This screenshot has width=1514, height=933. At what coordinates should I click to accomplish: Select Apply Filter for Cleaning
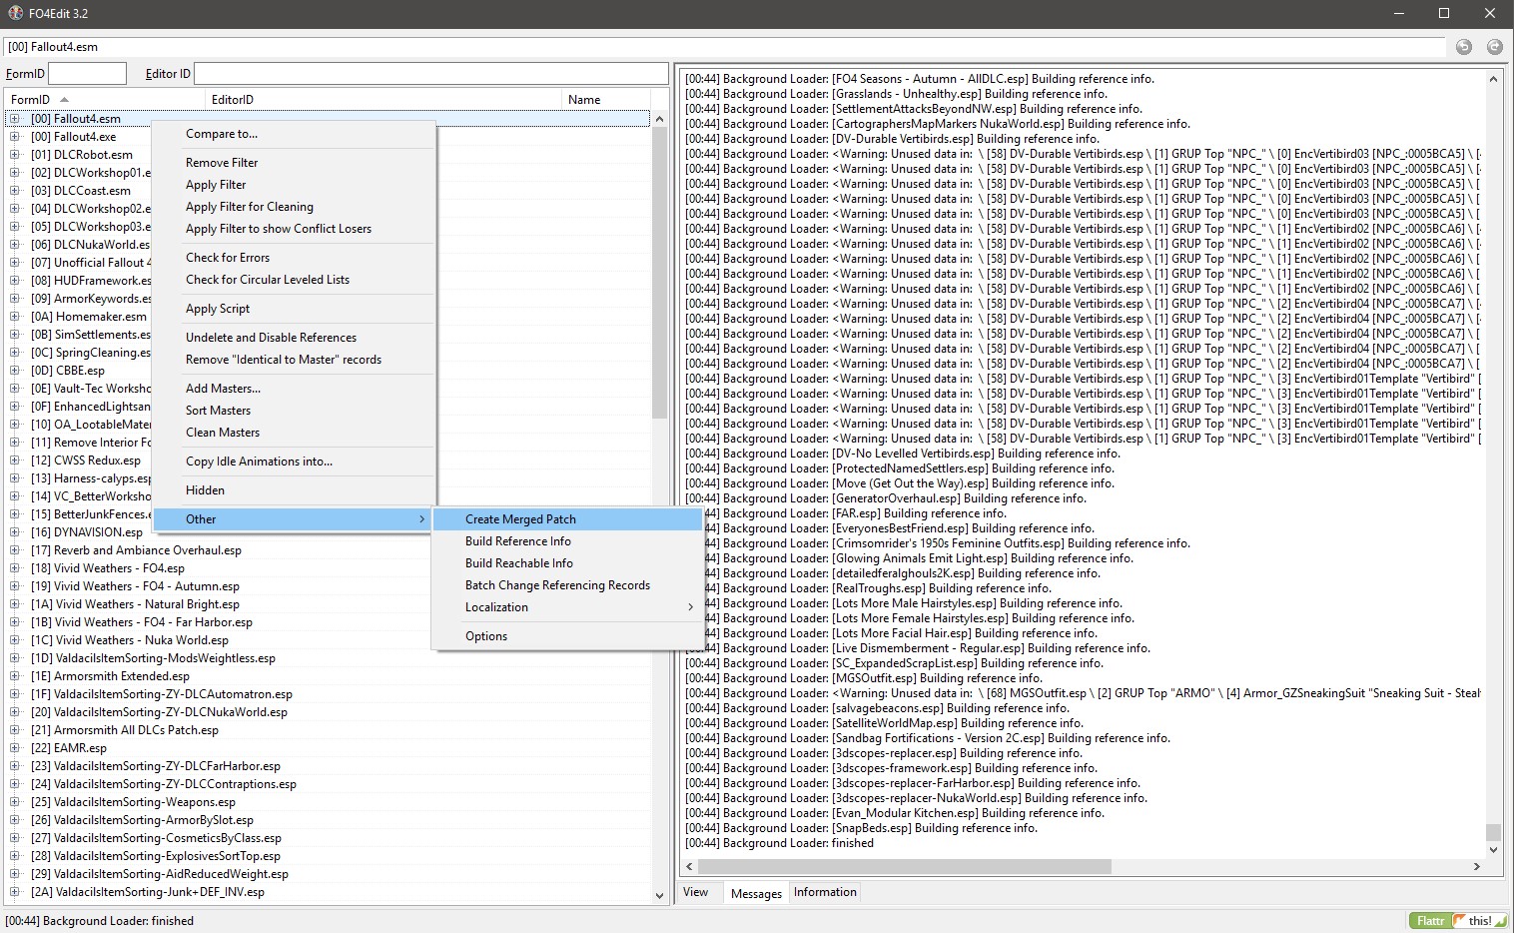(x=294, y=207)
